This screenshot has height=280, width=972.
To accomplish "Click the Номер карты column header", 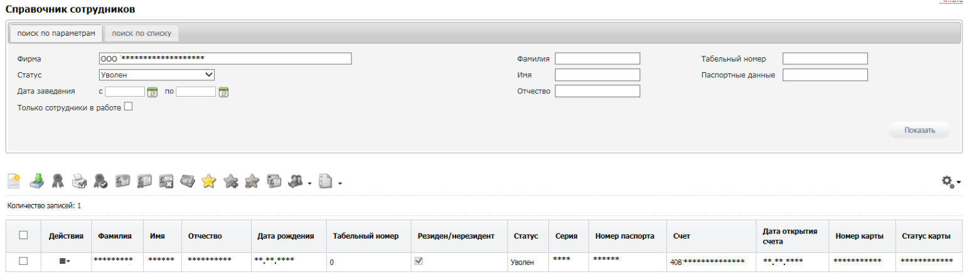I will click(x=860, y=236).
